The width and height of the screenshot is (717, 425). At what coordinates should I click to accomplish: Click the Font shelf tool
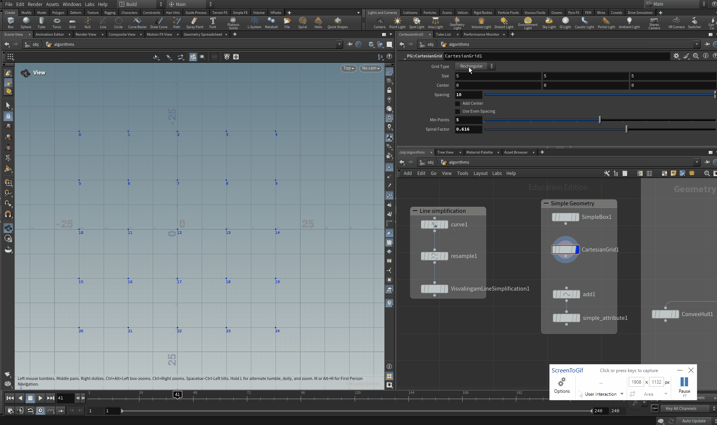tap(213, 23)
